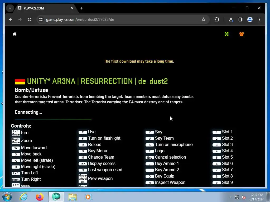Click the S key for Move back
This screenshot has width=270, height=202.
coord(16,154)
